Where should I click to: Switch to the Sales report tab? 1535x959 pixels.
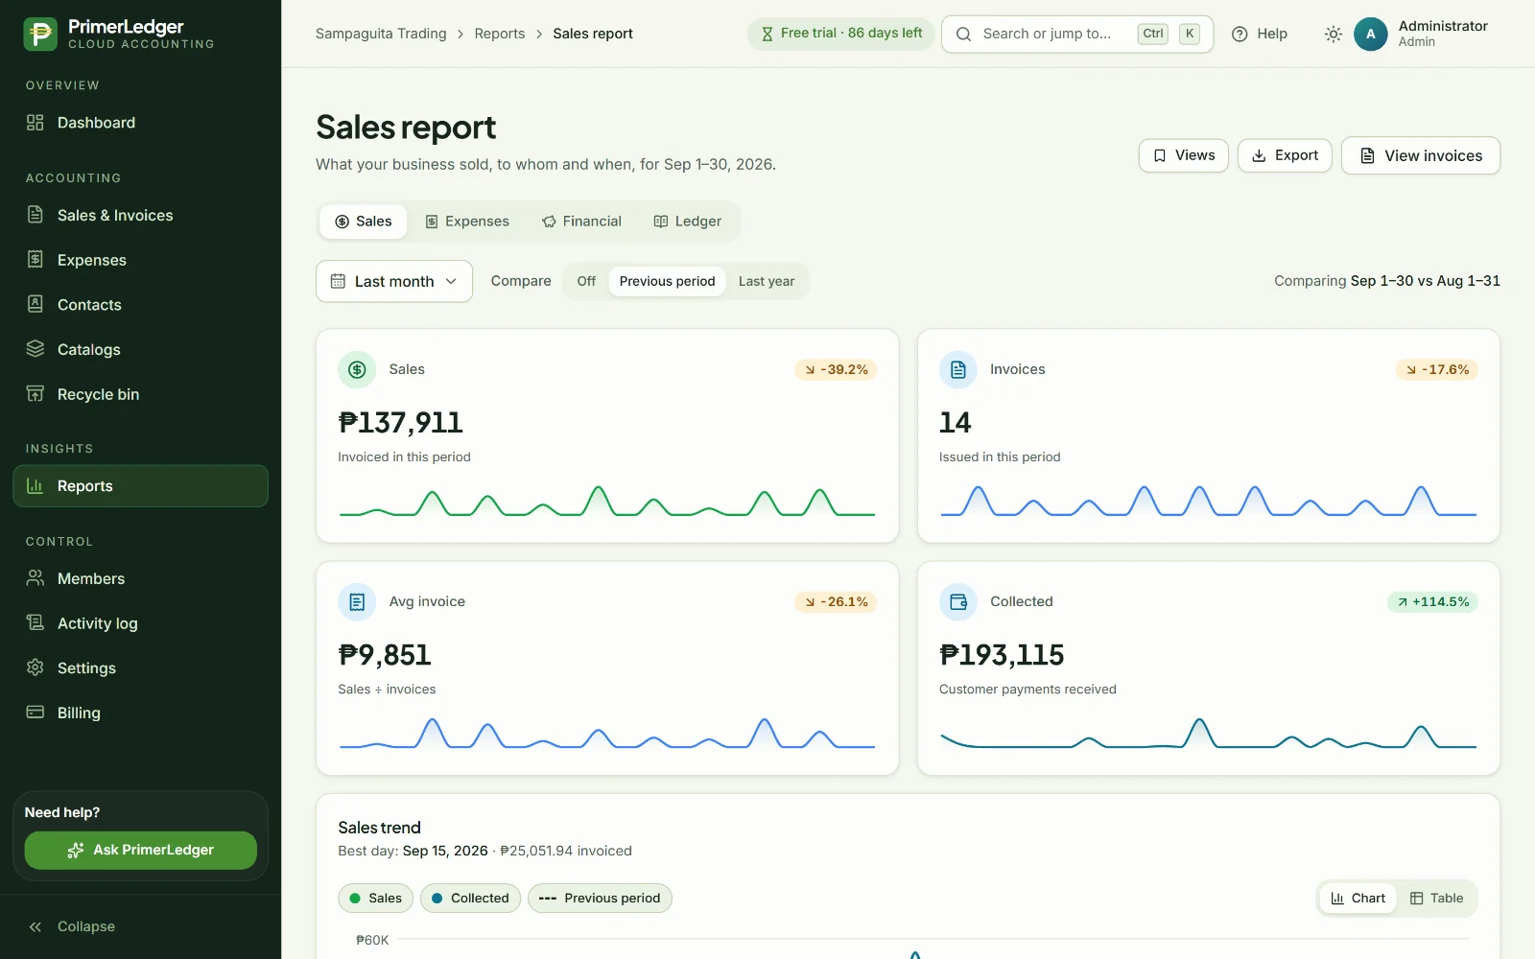364,222
